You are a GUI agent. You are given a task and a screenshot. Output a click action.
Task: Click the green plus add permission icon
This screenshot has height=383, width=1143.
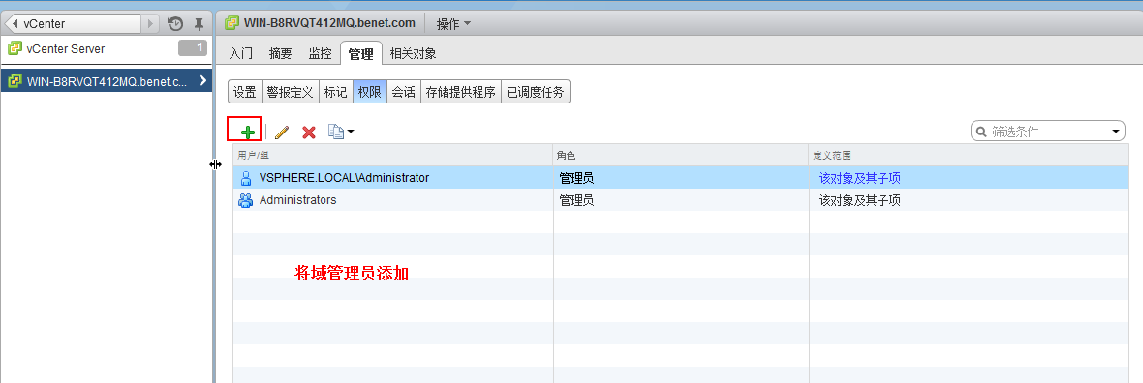(248, 132)
